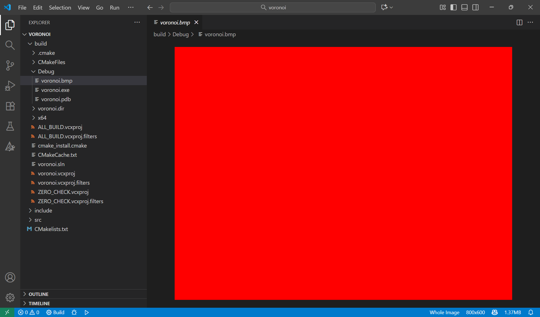Screen dimensions: 540x317
Task: Expand the OUTLINE section
Action: pos(39,294)
